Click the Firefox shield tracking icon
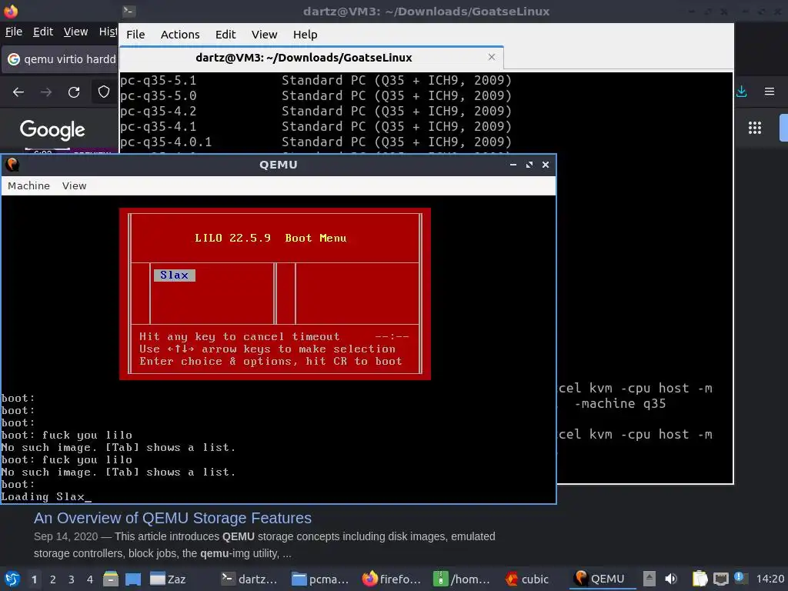This screenshot has height=591, width=788. coord(104,92)
